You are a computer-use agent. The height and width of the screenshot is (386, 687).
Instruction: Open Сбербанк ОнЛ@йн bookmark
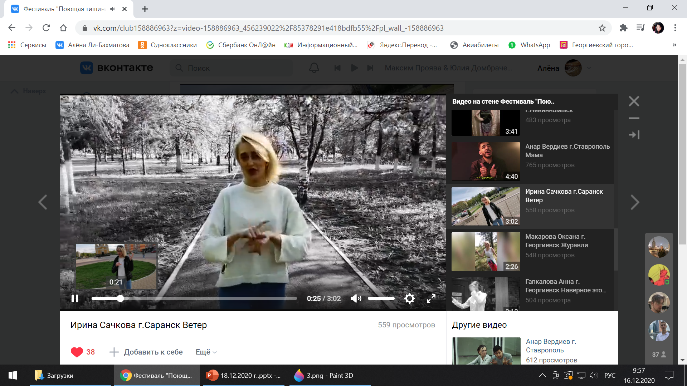point(241,45)
